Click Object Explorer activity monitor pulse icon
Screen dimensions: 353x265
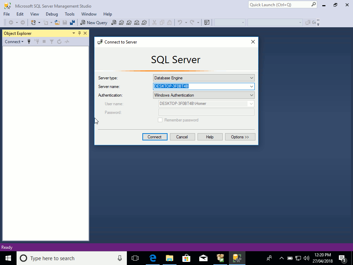point(67,41)
